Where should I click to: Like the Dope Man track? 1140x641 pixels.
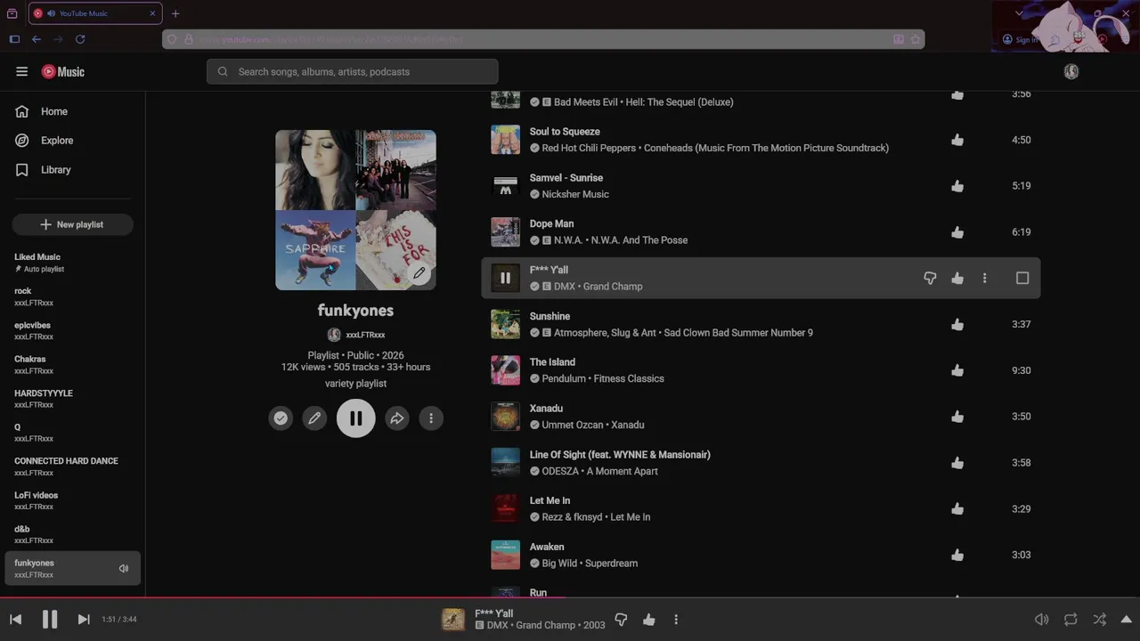tap(957, 232)
